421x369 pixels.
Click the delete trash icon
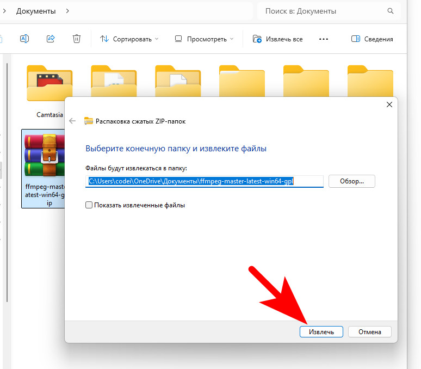click(77, 39)
